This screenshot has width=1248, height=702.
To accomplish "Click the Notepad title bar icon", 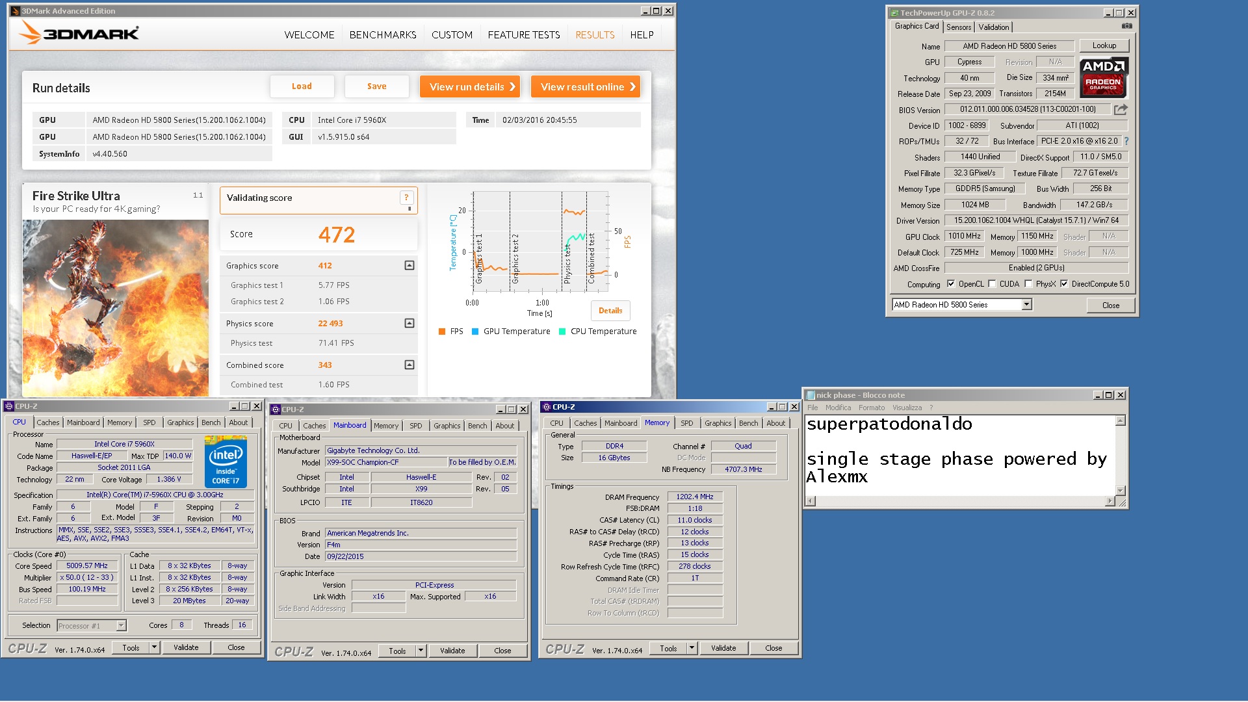I will [x=811, y=395].
